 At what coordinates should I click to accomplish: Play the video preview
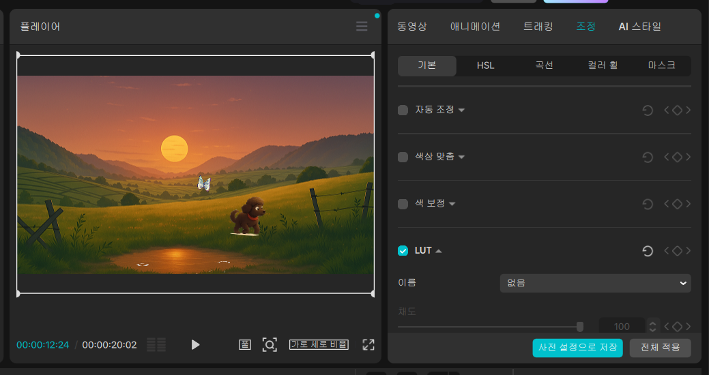[x=195, y=345]
